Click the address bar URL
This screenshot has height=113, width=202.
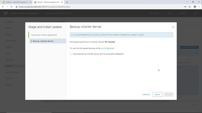point(45,7)
